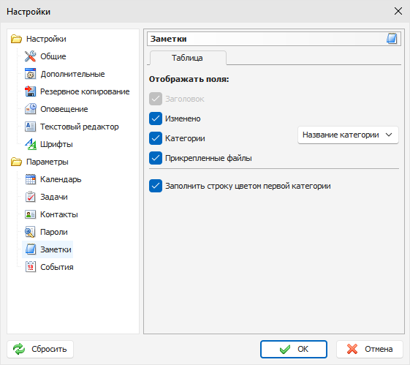Open Текстовый редактор settings
The height and width of the screenshot is (365, 410).
point(80,127)
